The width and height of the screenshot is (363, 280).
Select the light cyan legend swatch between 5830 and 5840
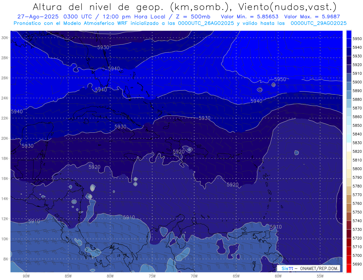click(x=348, y=138)
